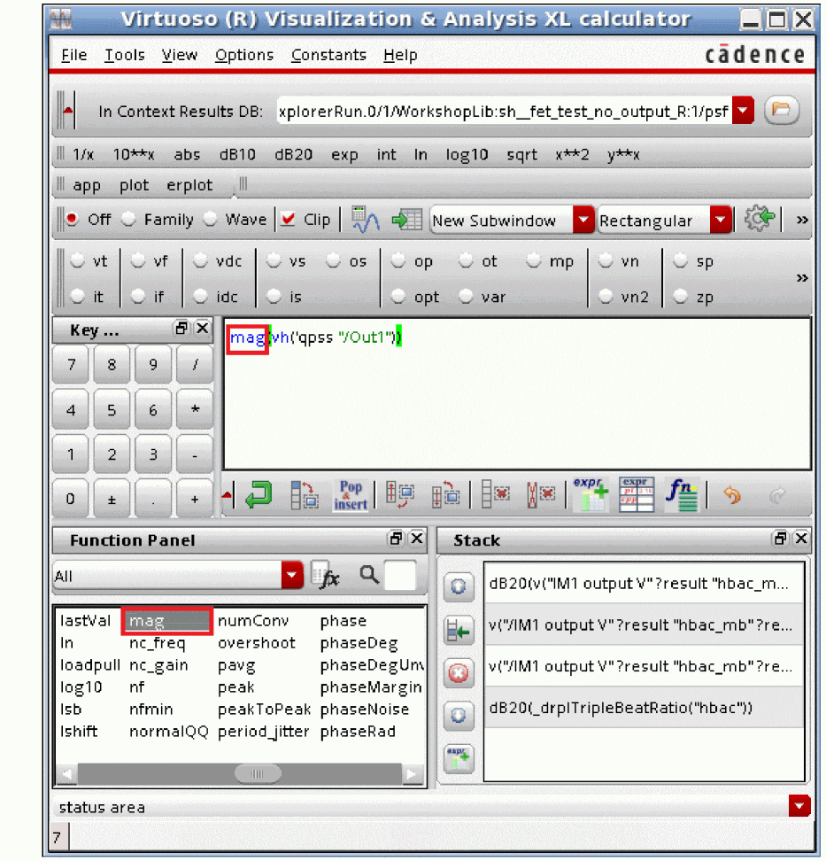Viewport: 826px width, 861px height.
Task: Open the New Subwindow dropdown
Action: click(583, 221)
